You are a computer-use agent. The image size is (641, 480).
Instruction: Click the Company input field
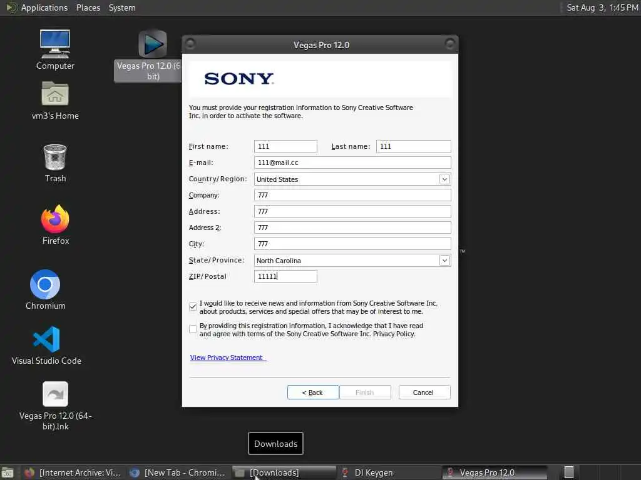[352, 195]
